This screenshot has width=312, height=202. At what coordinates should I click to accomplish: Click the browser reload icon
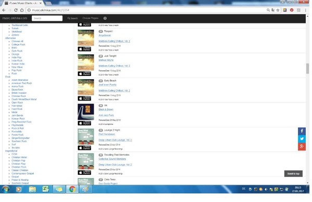pos(16,10)
